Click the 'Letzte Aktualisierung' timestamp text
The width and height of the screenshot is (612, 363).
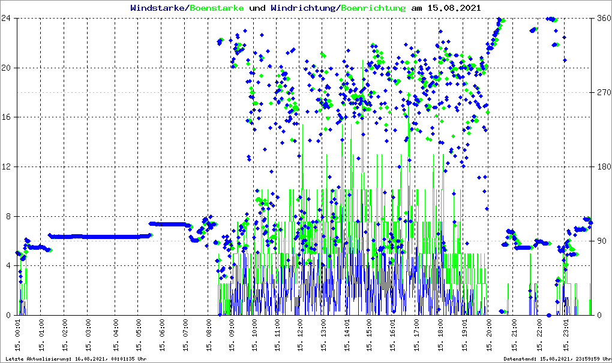pyautogui.click(x=76, y=359)
